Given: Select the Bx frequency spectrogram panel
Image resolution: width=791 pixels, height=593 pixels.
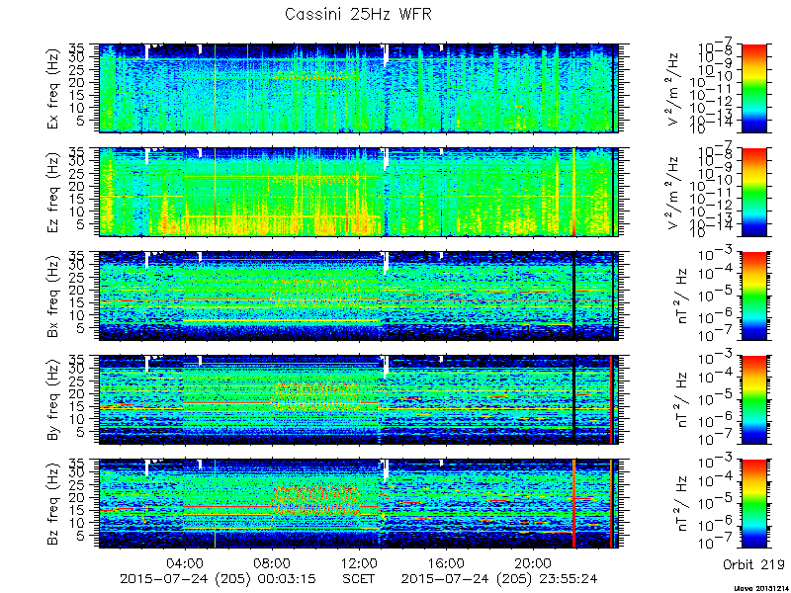Looking at the screenshot, I should coord(359,296).
